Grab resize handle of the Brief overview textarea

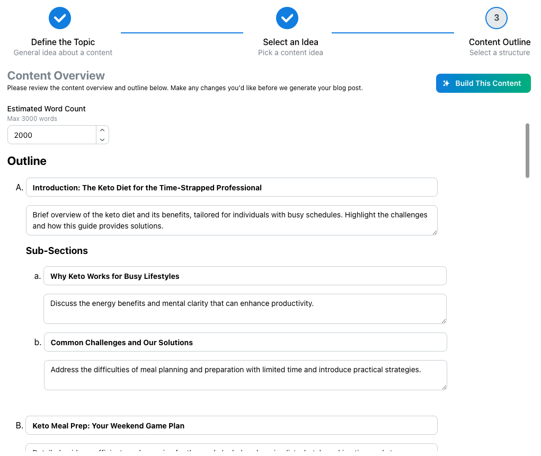(x=434, y=232)
